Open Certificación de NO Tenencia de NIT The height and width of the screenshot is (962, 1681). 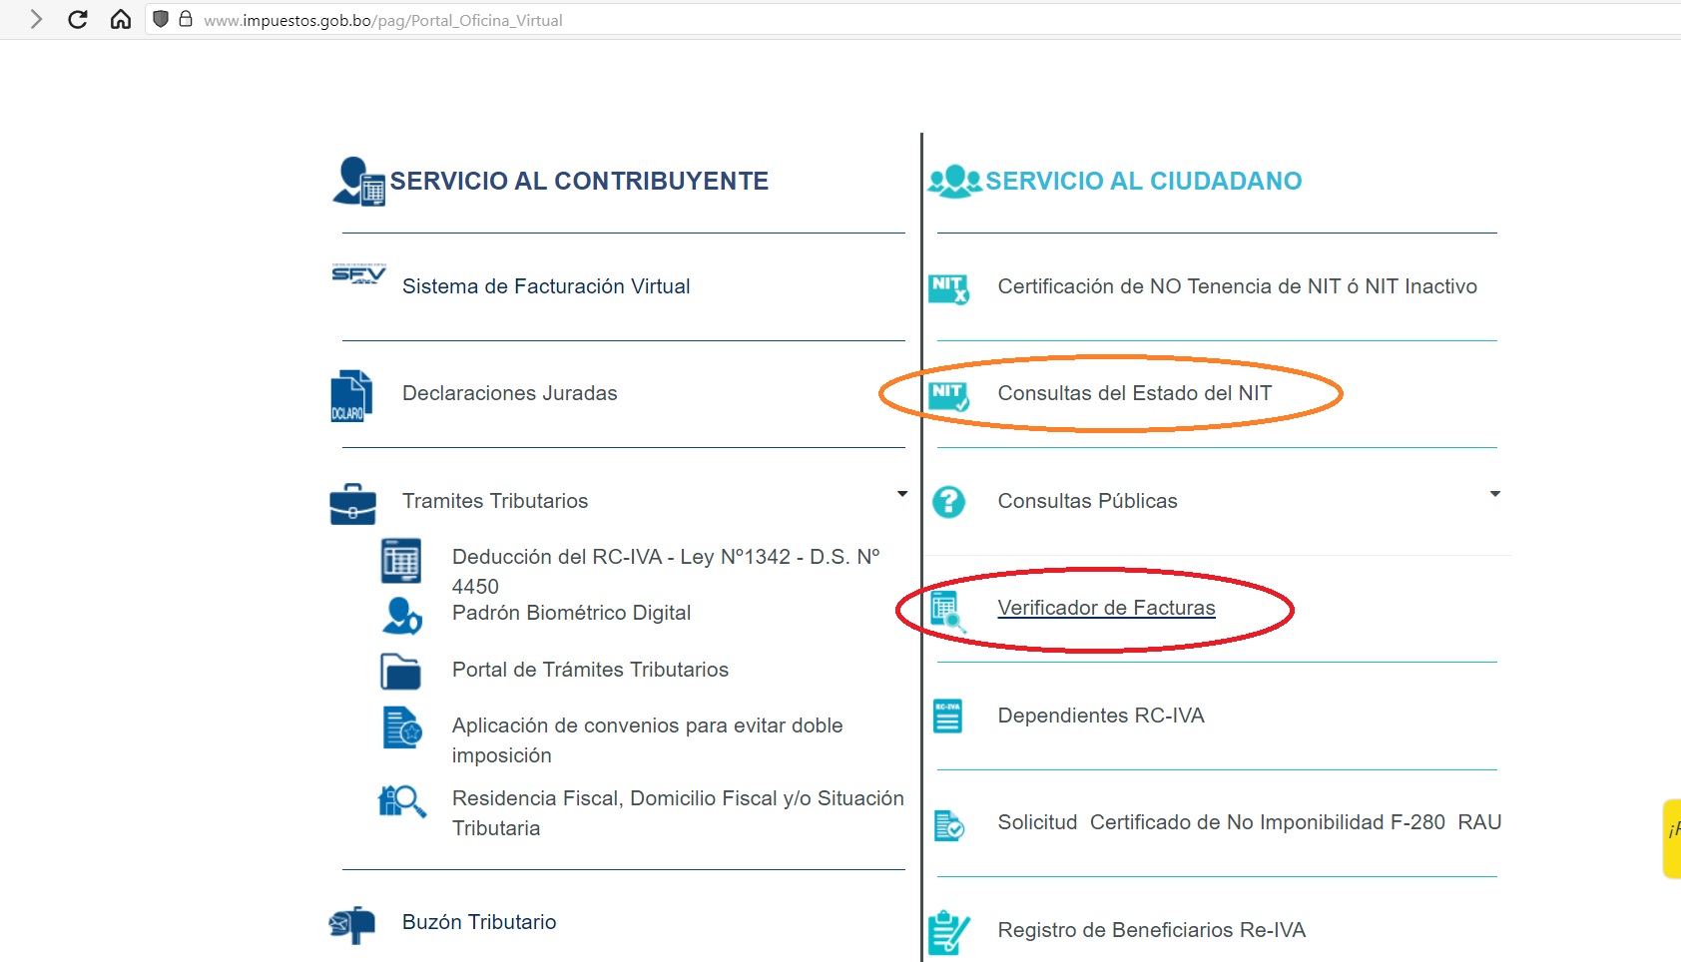(x=1237, y=286)
